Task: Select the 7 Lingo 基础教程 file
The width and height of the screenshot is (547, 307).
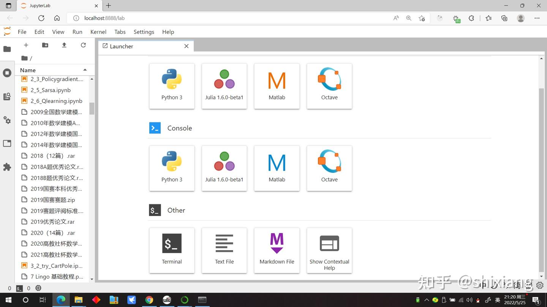Action: pyautogui.click(x=52, y=277)
